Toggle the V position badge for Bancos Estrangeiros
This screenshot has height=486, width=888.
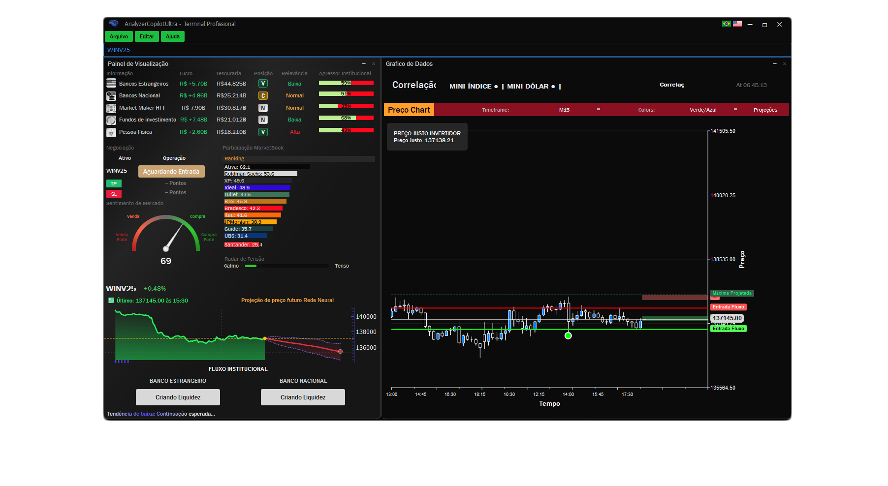pyautogui.click(x=263, y=83)
